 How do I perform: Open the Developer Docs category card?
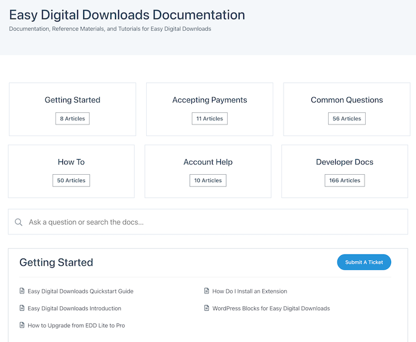pyautogui.click(x=344, y=171)
